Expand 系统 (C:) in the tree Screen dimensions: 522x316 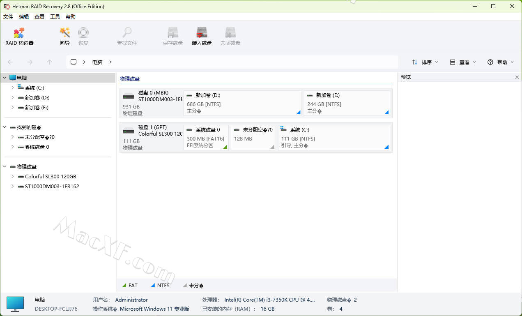13,88
